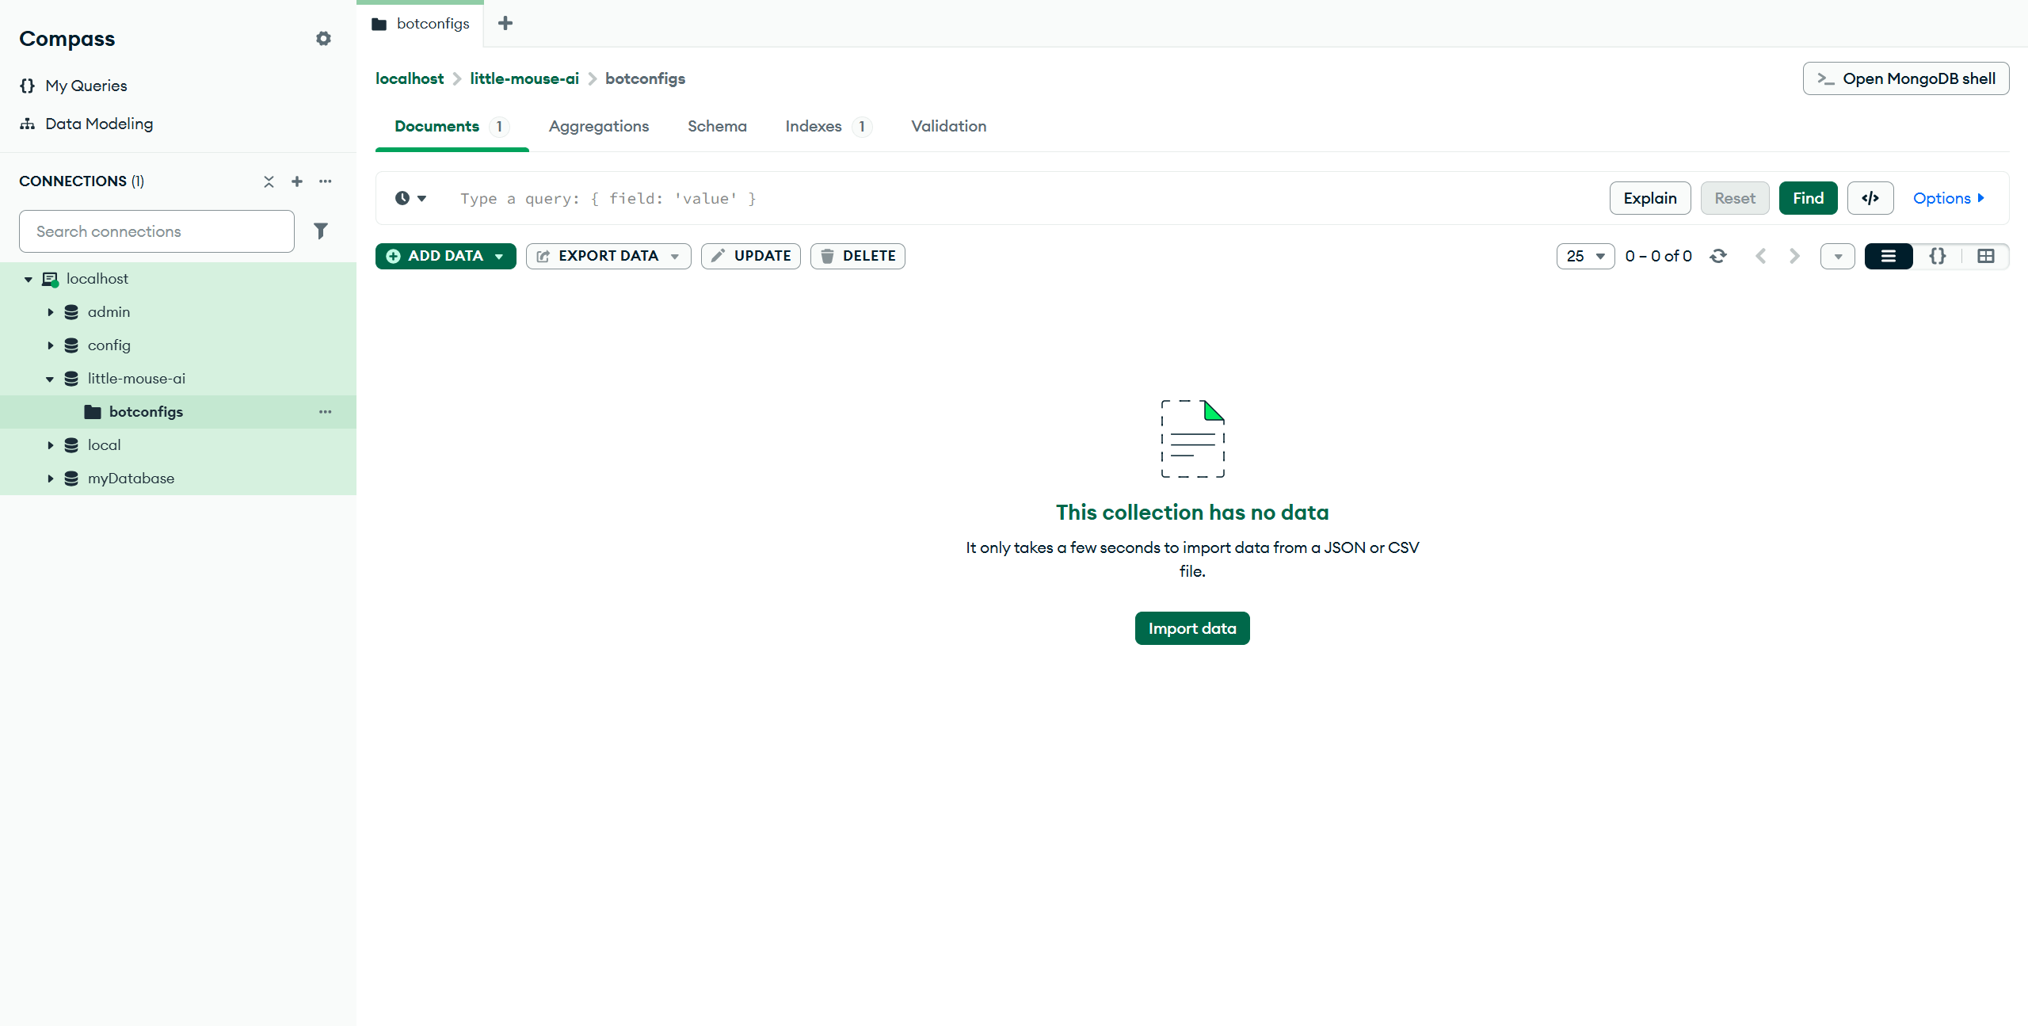Screen dimensions: 2028x1026
Task: Open Compass settings gear
Action: 323,39
